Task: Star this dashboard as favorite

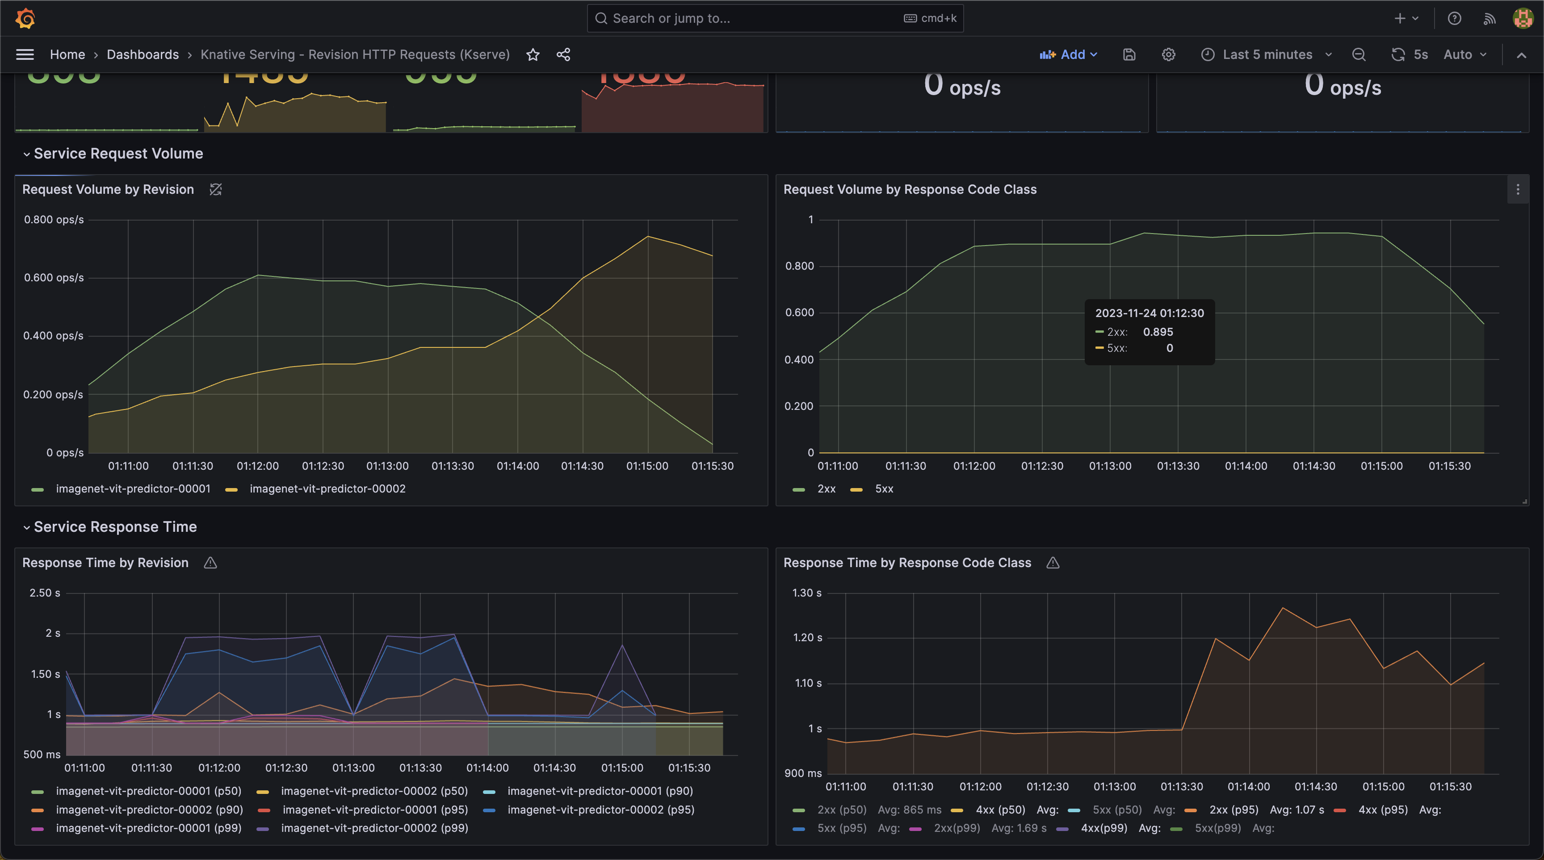Action: pyautogui.click(x=533, y=55)
